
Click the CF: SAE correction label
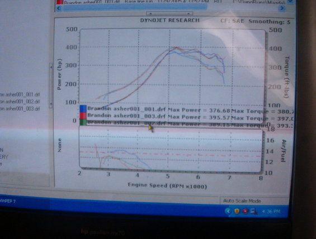tap(232, 21)
